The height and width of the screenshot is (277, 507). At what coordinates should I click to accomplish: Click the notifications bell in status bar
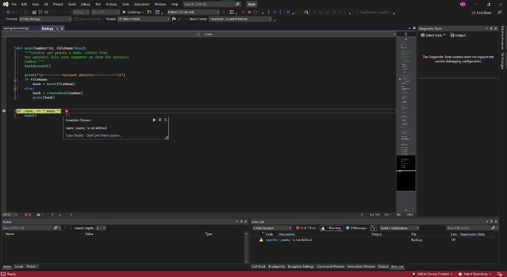click(x=500, y=274)
